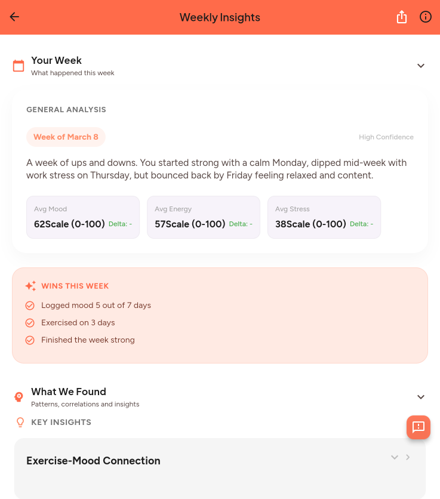Viewport: 440px width, 499px height.
Task: Expand the Exercise-Mood Connection insight
Action: 394,457
